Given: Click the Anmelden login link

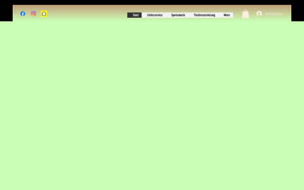Looking at the screenshot, I should [274, 14].
